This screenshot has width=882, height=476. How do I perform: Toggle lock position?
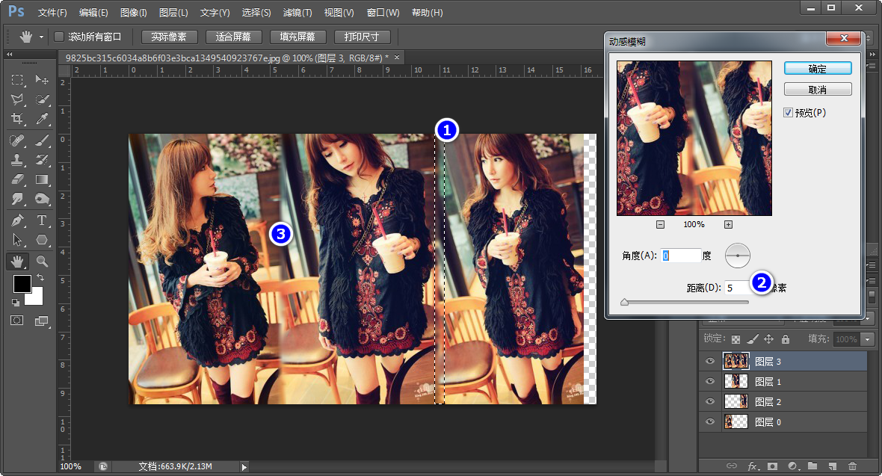769,339
